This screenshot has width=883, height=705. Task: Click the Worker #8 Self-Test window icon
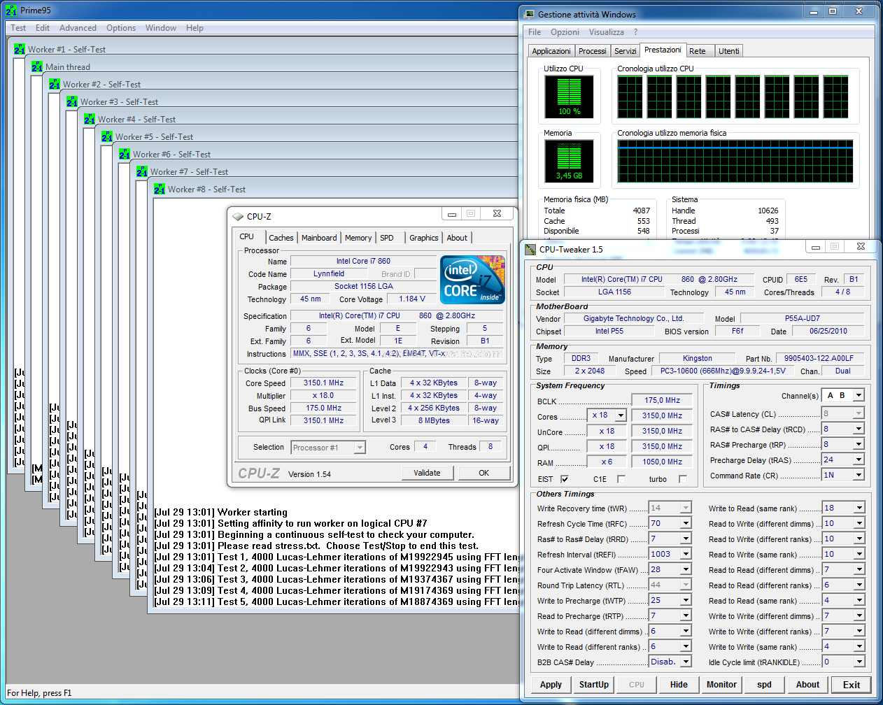[160, 189]
